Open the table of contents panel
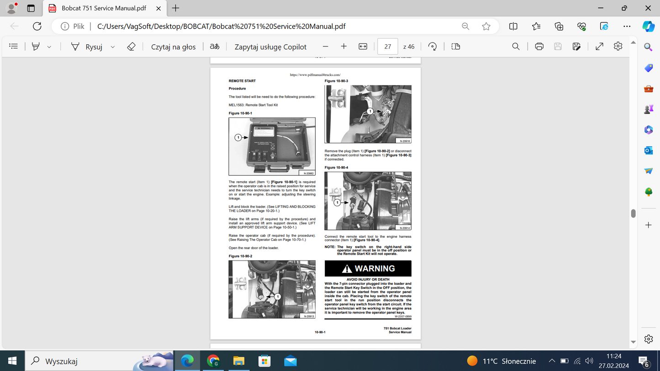Viewport: 660px width, 371px height. tap(13, 46)
